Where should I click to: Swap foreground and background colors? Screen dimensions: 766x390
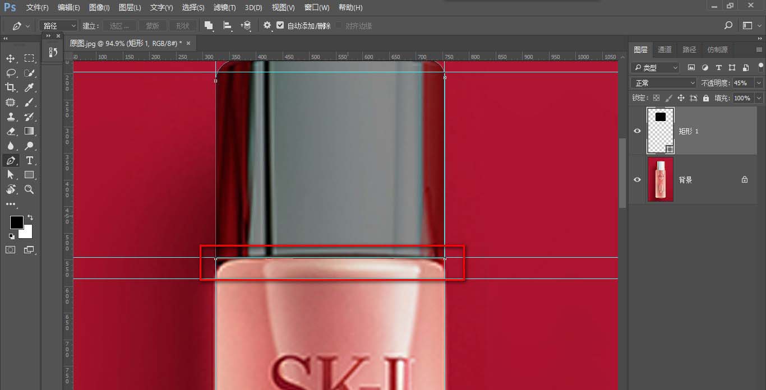pos(30,217)
